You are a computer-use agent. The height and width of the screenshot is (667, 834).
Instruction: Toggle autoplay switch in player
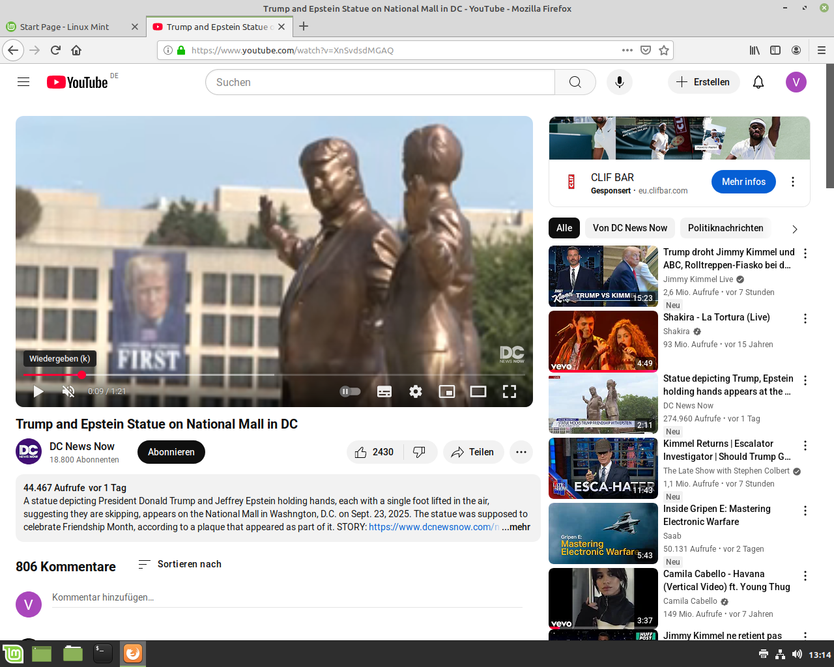coord(350,391)
